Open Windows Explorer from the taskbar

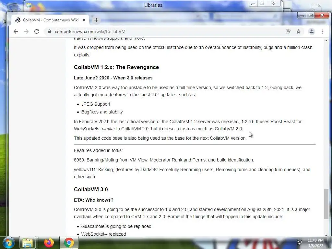pyautogui.click(x=28, y=243)
